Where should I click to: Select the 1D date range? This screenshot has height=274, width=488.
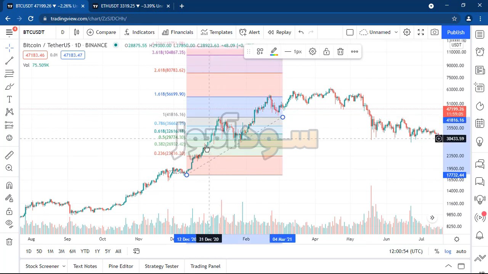29,251
